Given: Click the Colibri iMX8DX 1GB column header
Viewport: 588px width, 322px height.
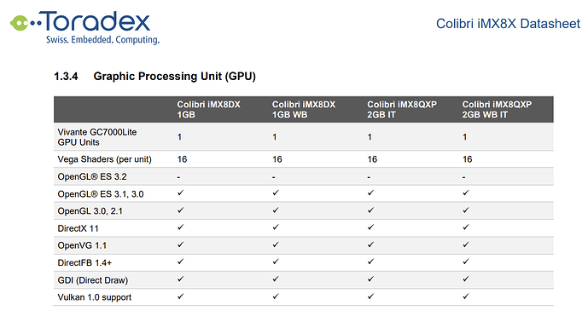Looking at the screenshot, I should (208, 109).
